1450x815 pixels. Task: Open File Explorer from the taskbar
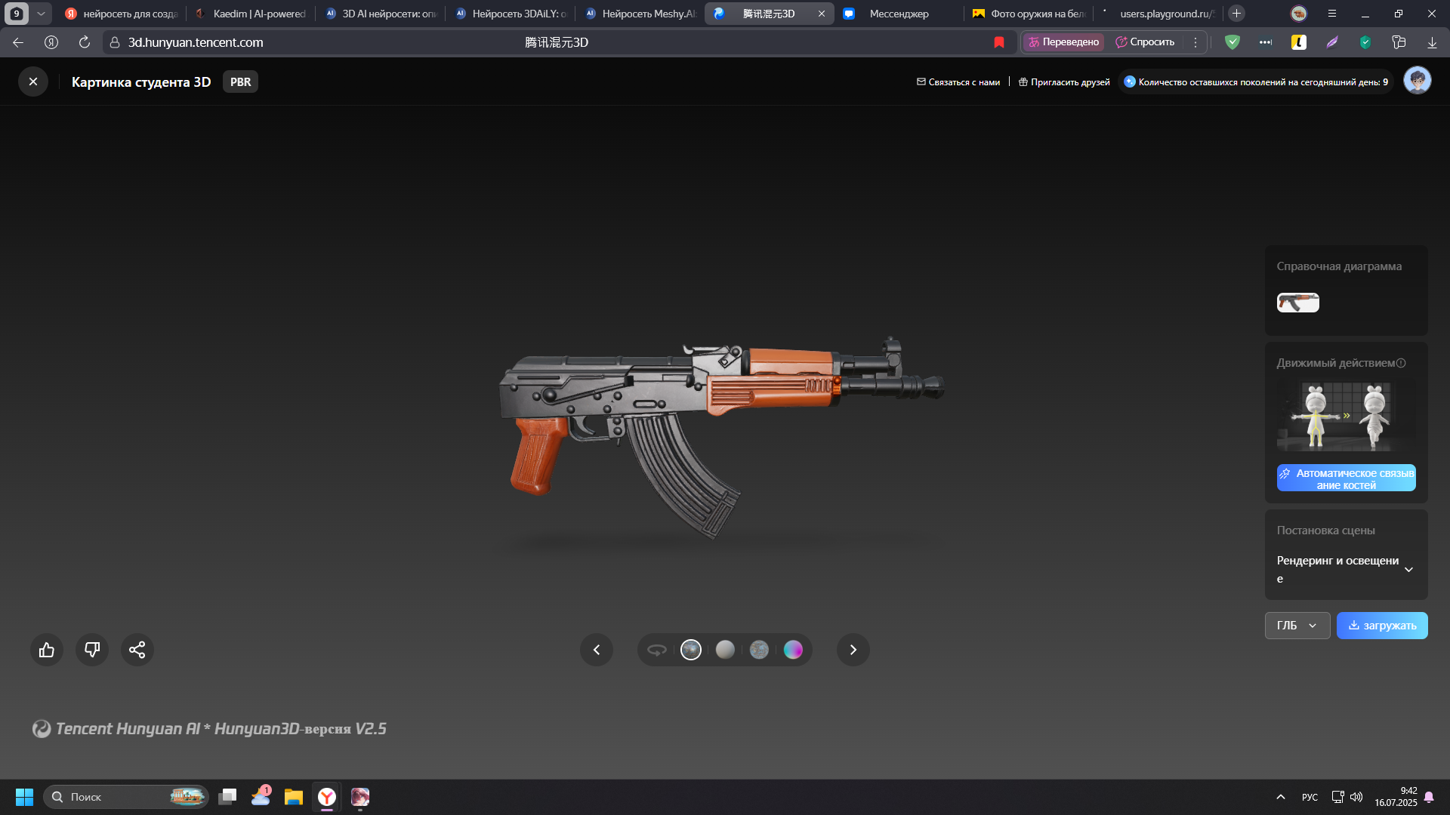click(x=294, y=797)
